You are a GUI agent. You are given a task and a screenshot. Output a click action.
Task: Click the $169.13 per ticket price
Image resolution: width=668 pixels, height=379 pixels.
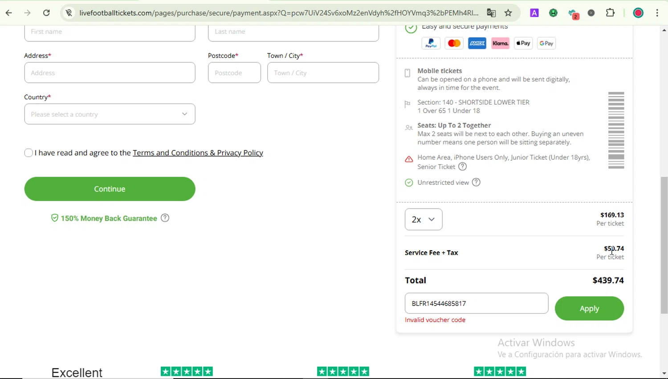pos(612,215)
